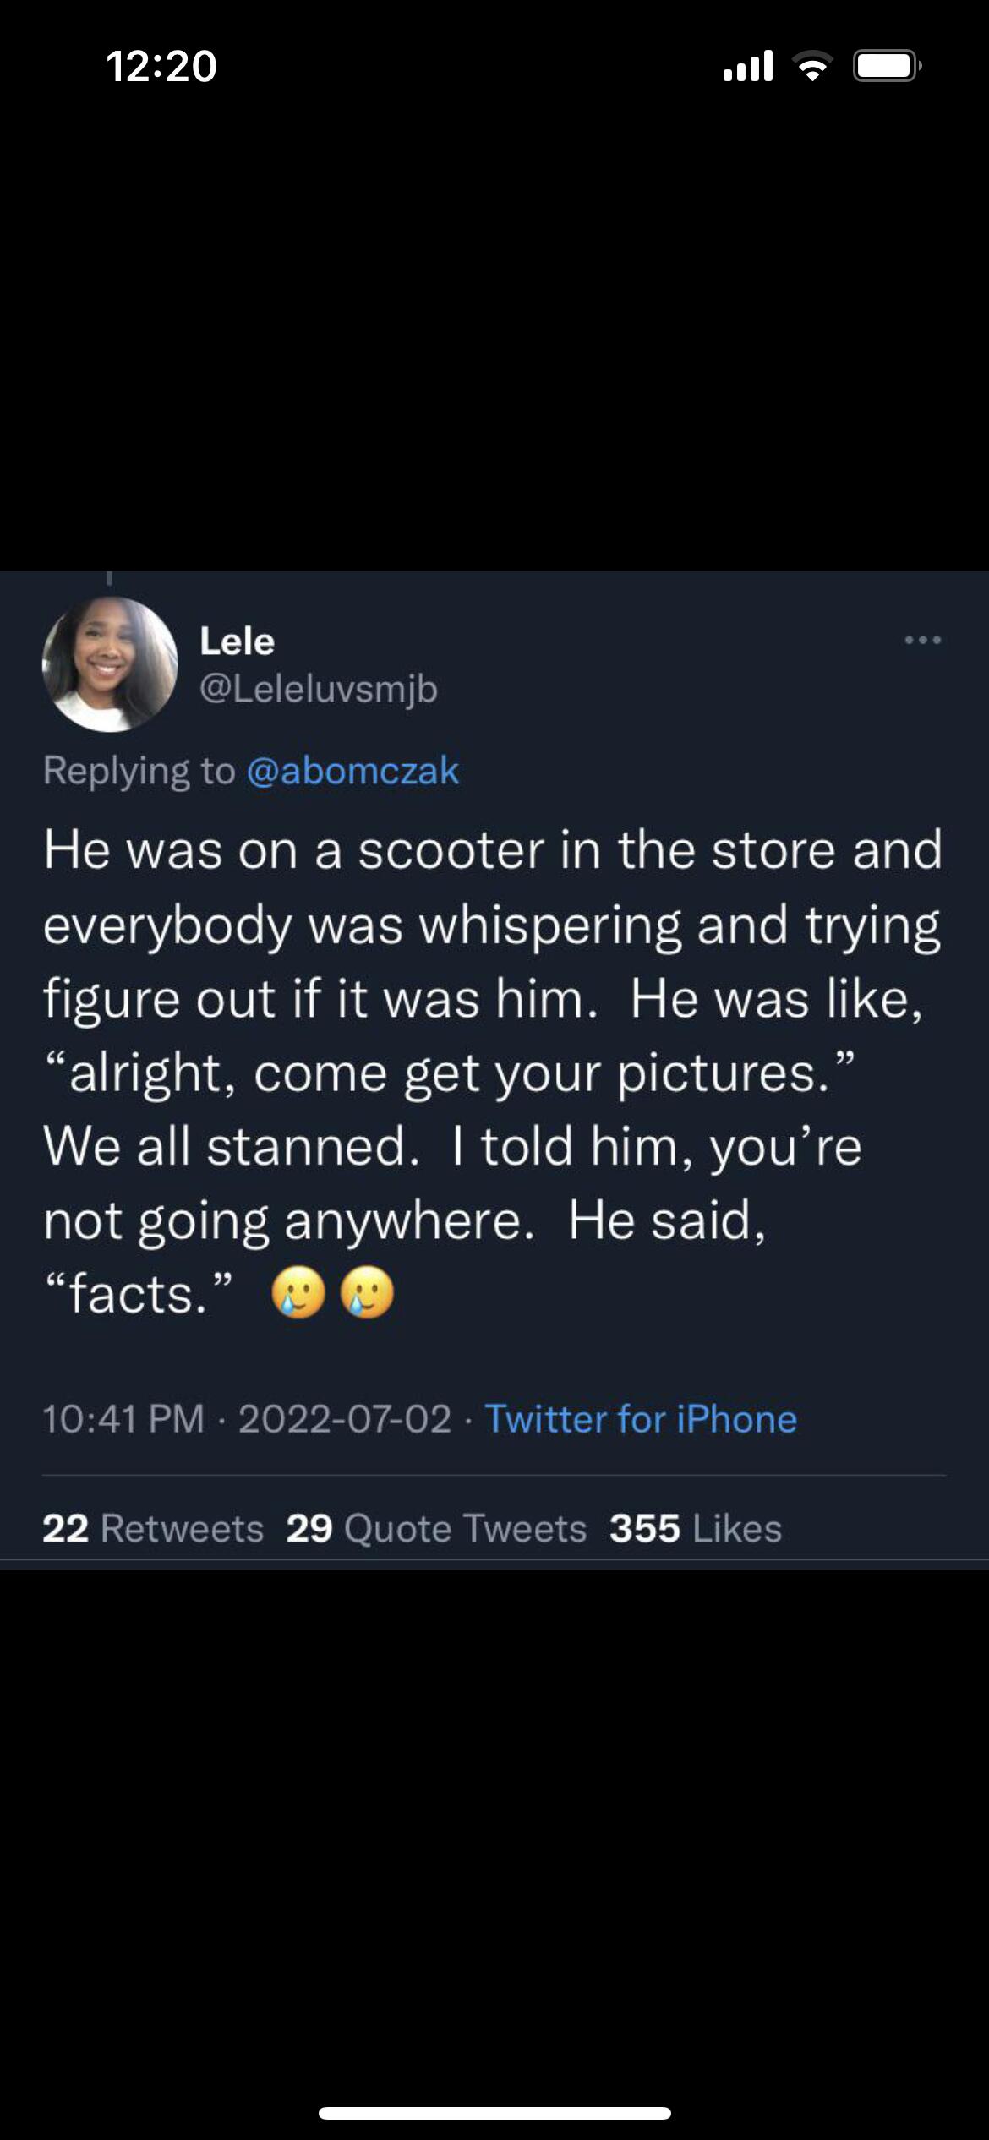View the 22 Retweets list
The height and width of the screenshot is (2140, 989).
pyautogui.click(x=153, y=1528)
